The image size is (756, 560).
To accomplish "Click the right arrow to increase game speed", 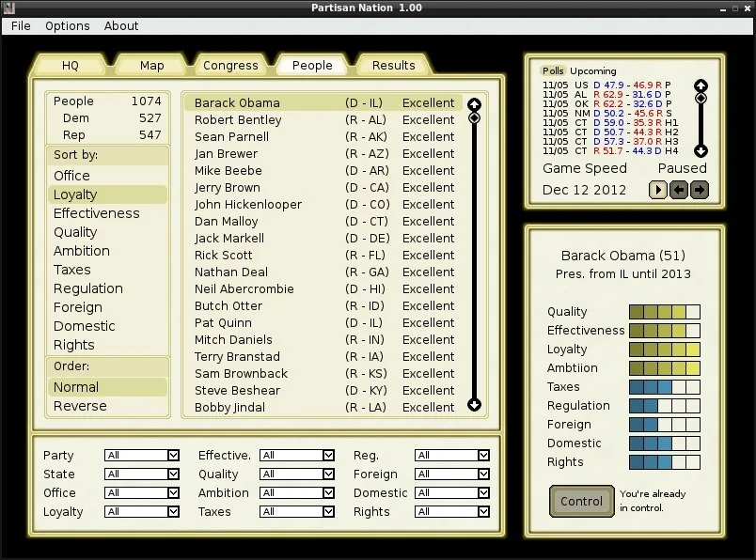I will coord(699,190).
